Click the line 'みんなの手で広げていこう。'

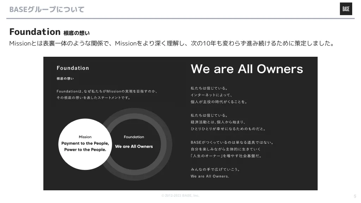(x=215, y=170)
